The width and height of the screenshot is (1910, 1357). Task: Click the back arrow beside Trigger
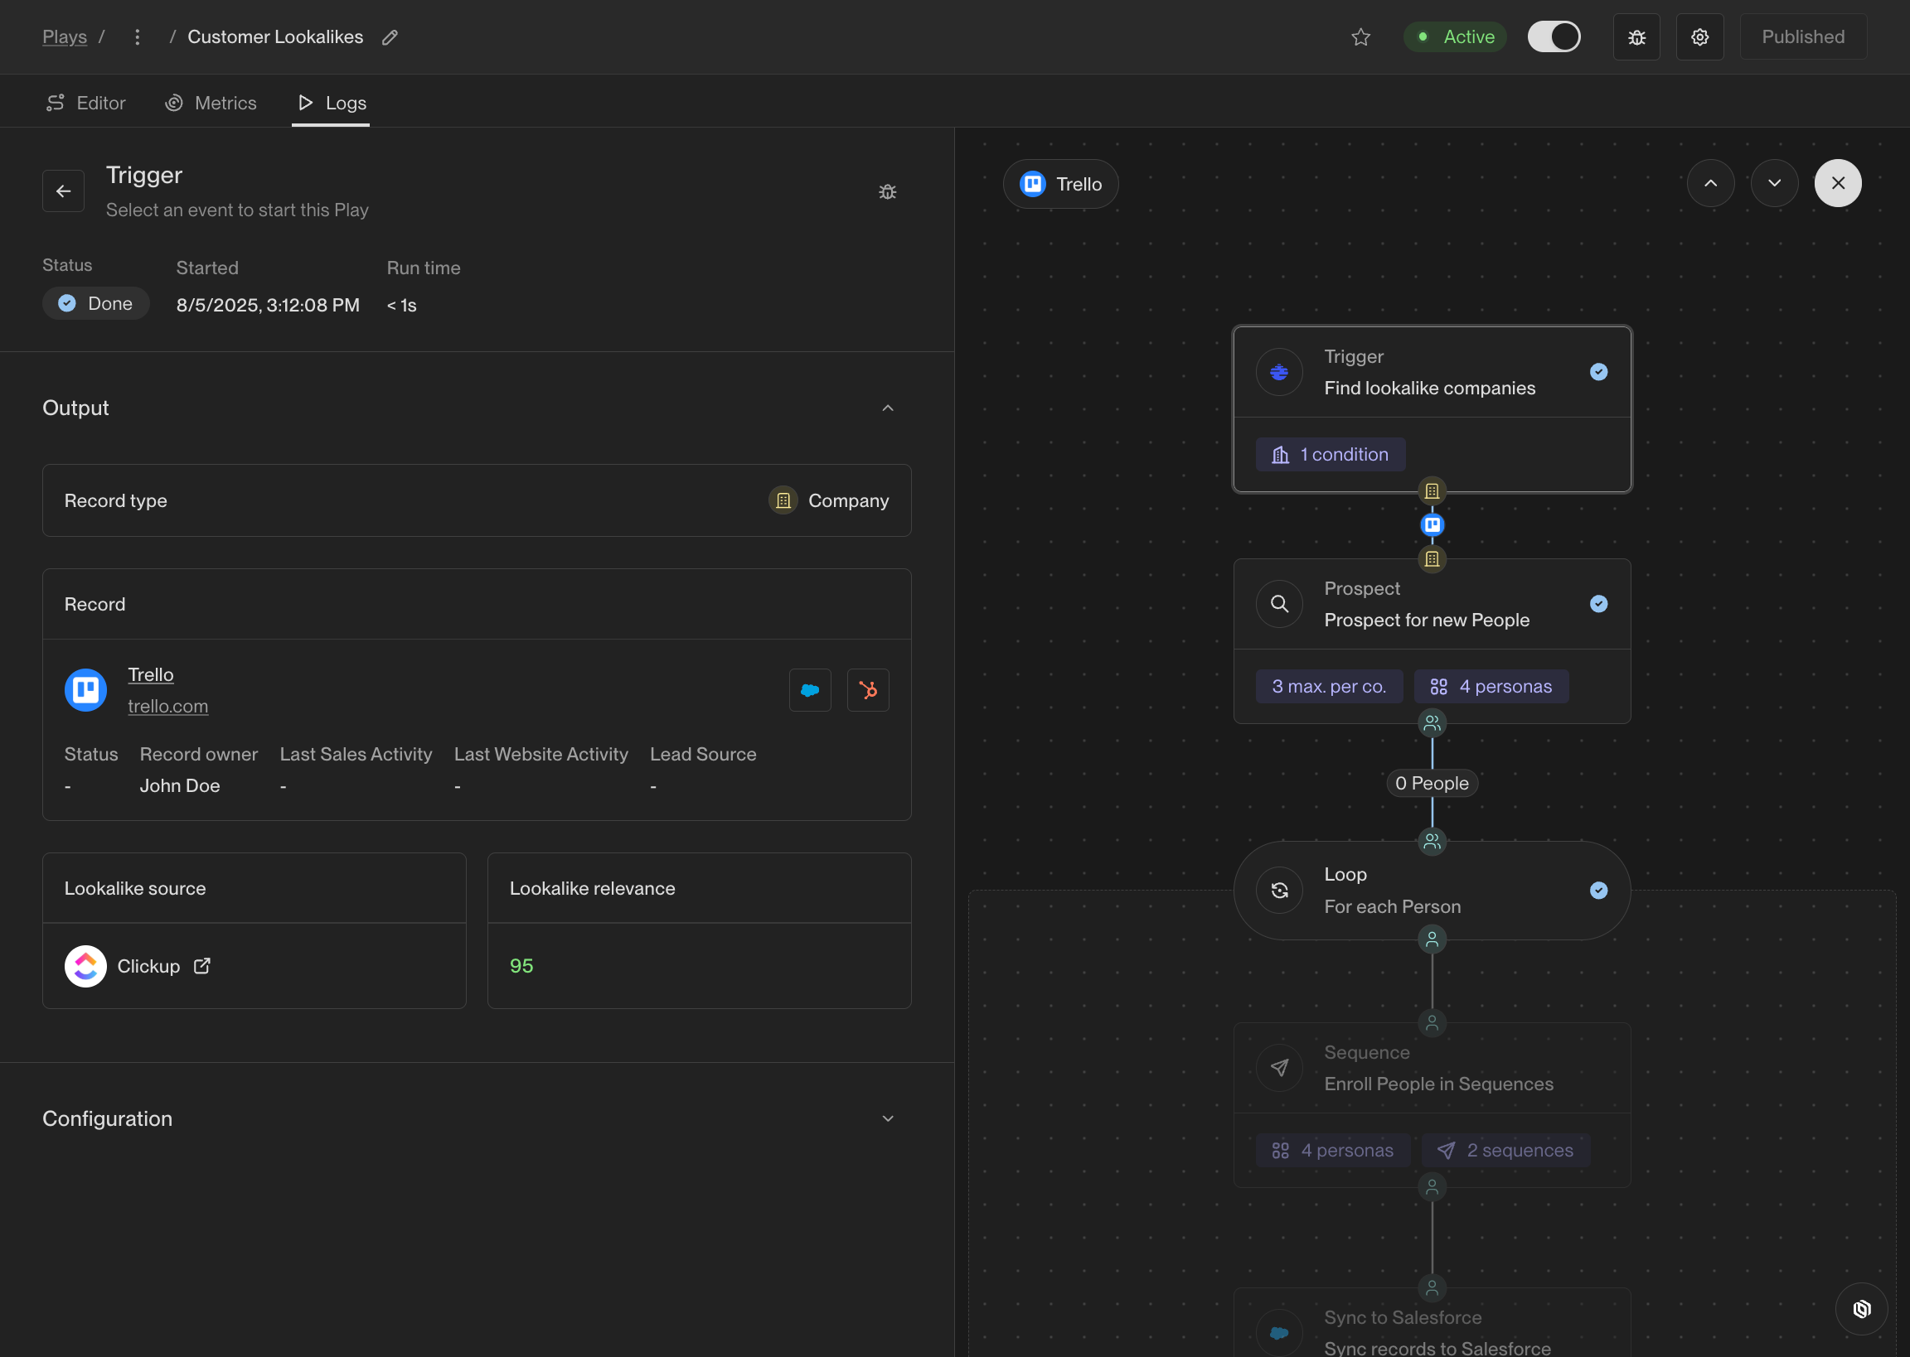click(x=64, y=191)
